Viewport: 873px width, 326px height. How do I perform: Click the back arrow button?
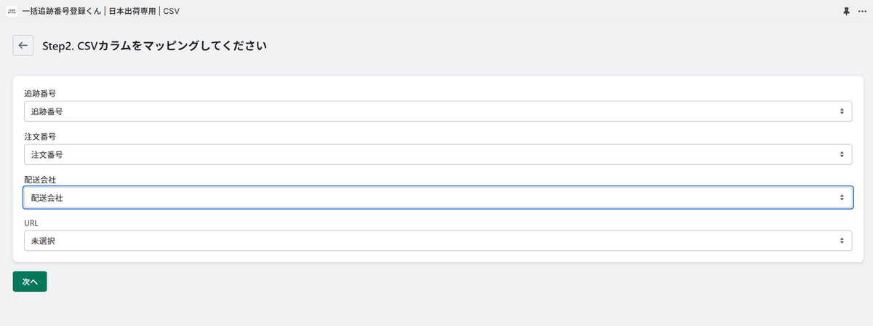pos(23,45)
